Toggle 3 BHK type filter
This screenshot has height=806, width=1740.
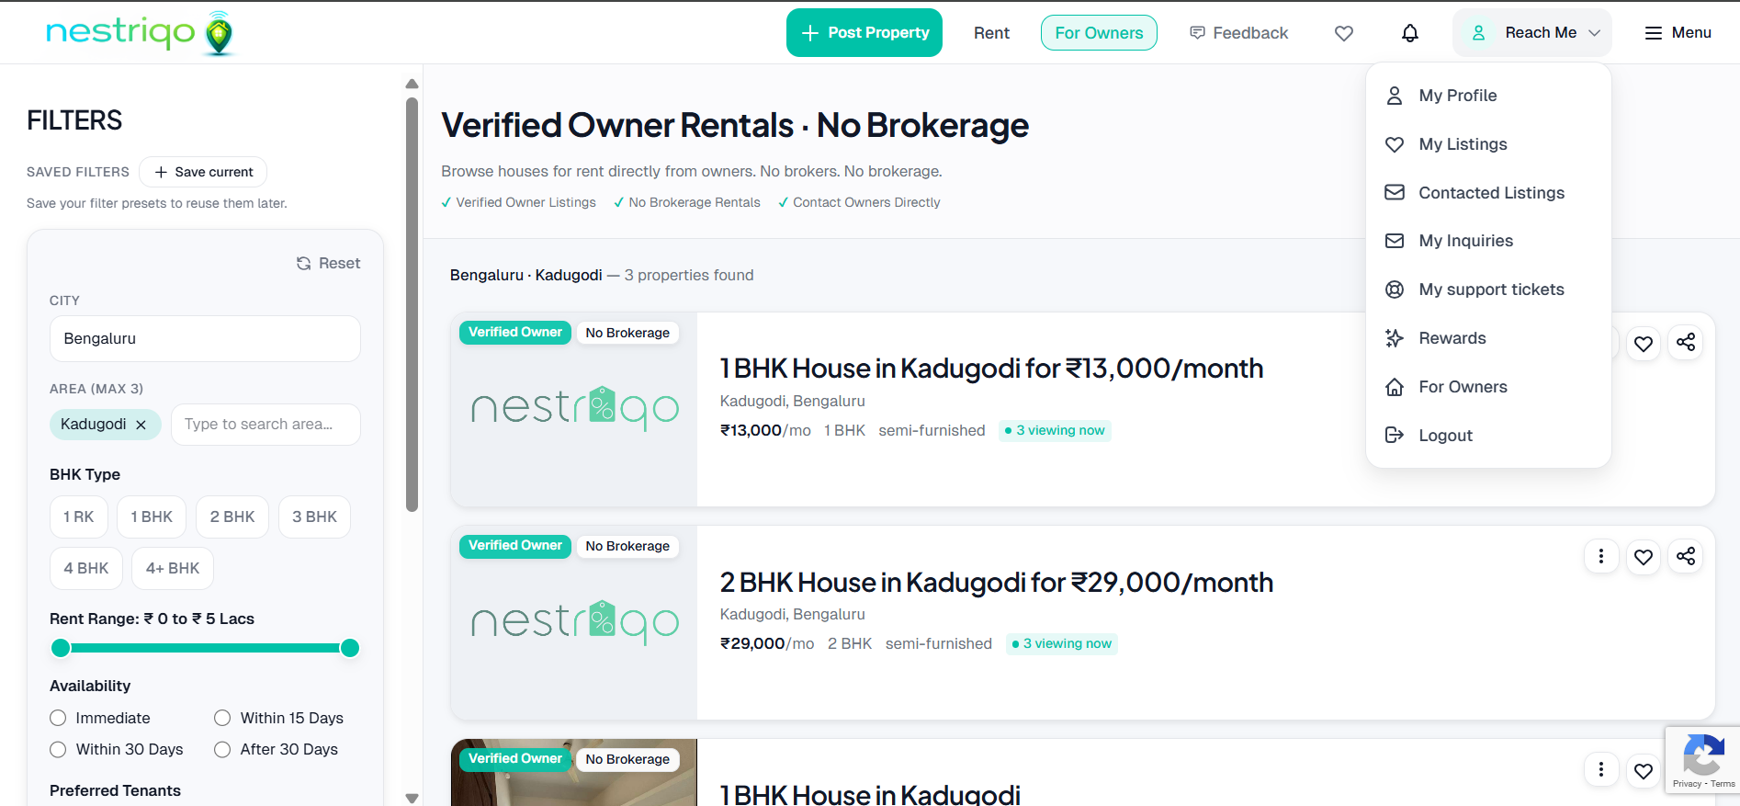(314, 517)
